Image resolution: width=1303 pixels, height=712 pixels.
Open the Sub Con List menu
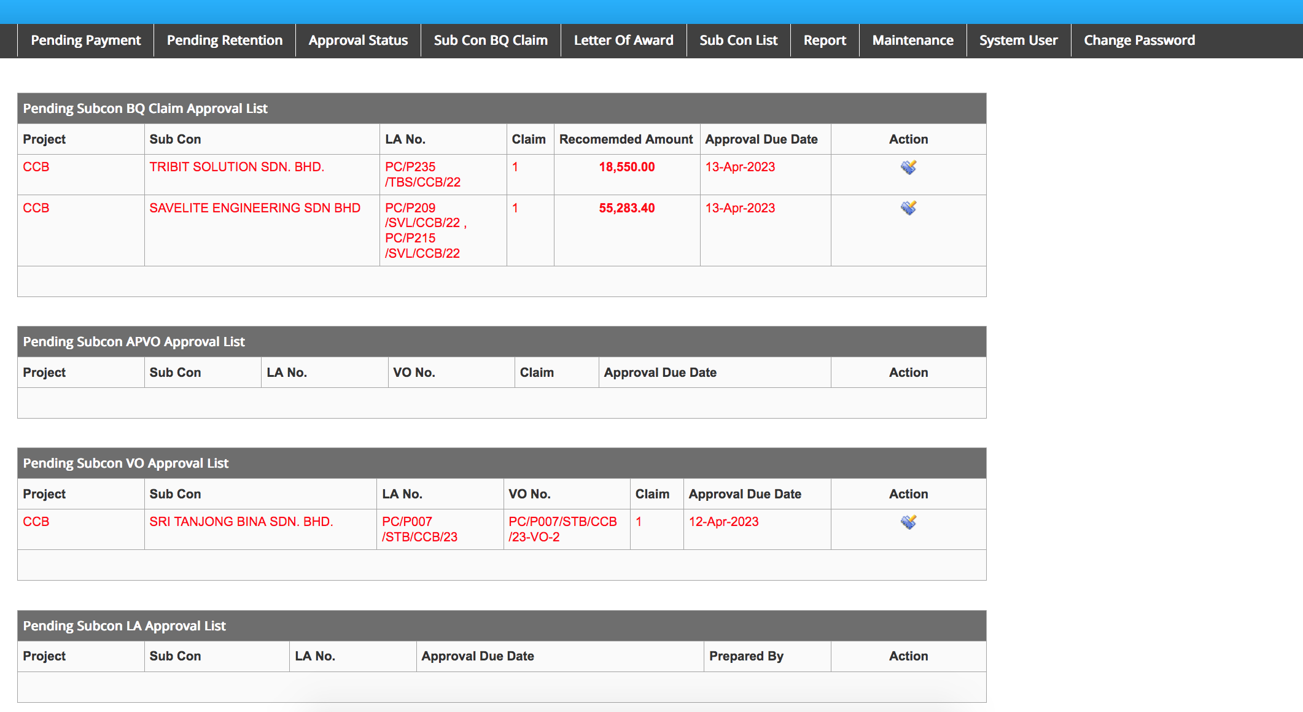pyautogui.click(x=738, y=41)
